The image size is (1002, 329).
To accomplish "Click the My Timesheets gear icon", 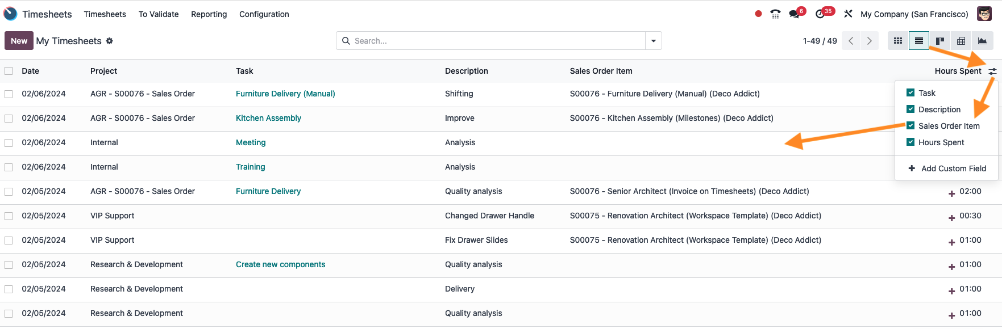I will point(110,41).
